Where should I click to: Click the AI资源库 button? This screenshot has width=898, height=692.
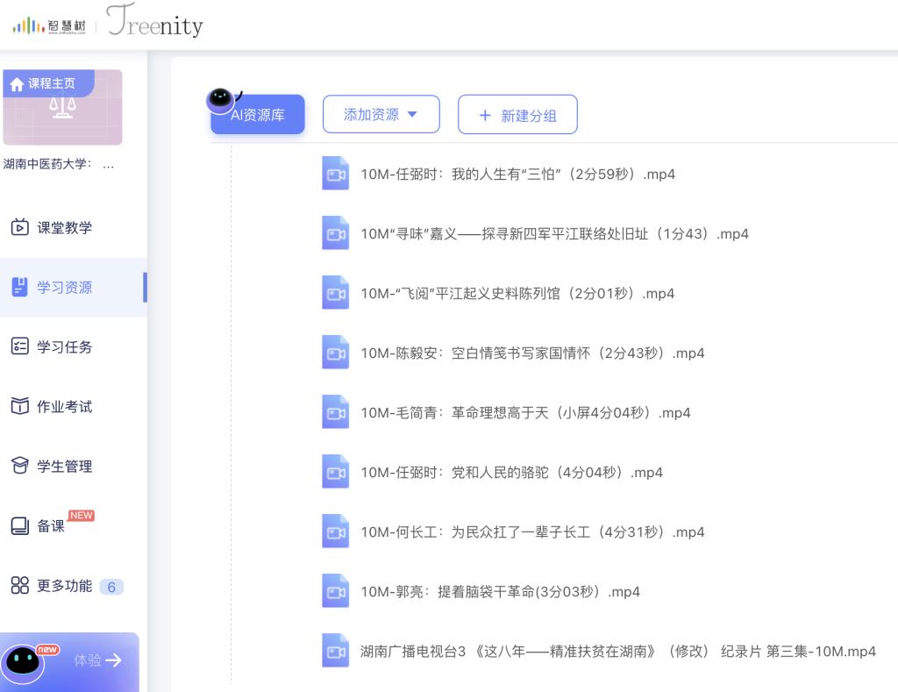[x=258, y=115]
